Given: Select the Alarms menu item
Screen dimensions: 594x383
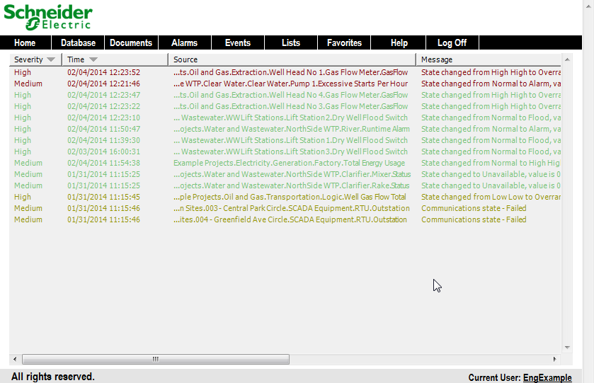Looking at the screenshot, I should tap(184, 43).
